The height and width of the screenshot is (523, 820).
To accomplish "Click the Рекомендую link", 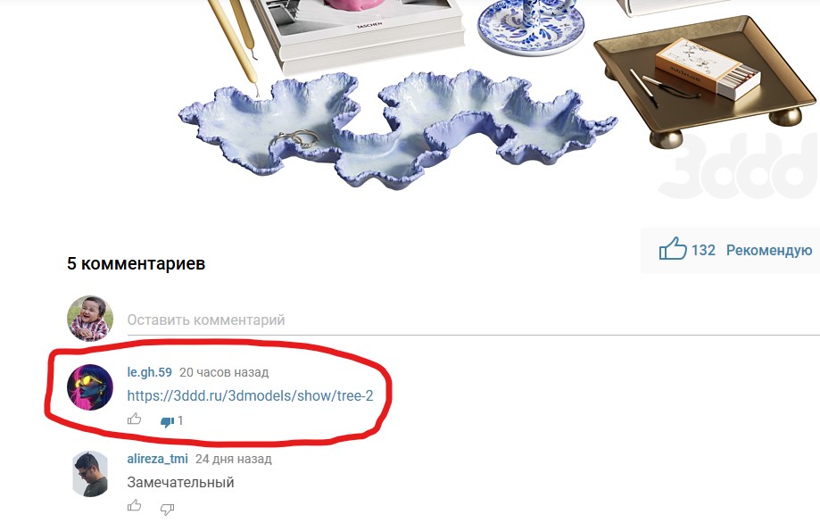I will coord(769,251).
